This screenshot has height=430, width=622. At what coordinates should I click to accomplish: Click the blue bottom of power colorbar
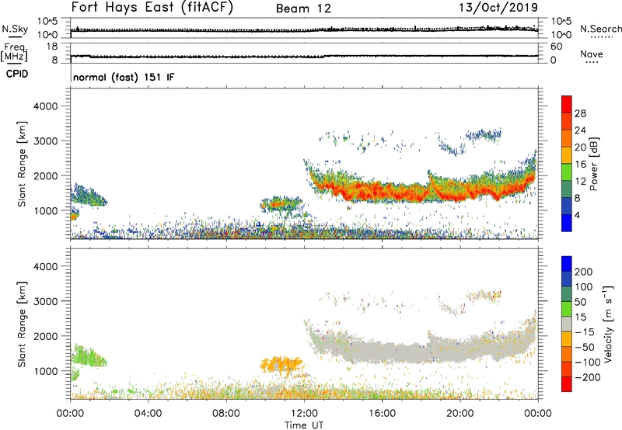point(567,223)
